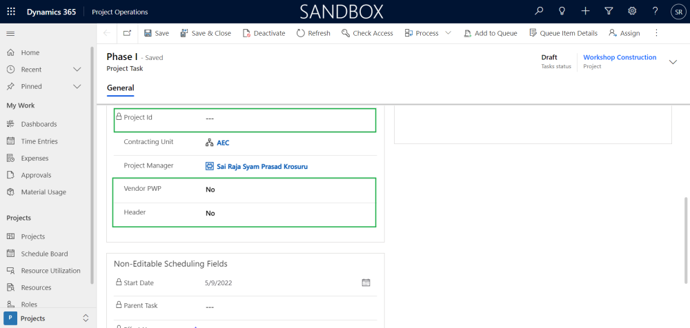Open Queue Item Details
The width and height of the screenshot is (690, 328).
(x=563, y=33)
